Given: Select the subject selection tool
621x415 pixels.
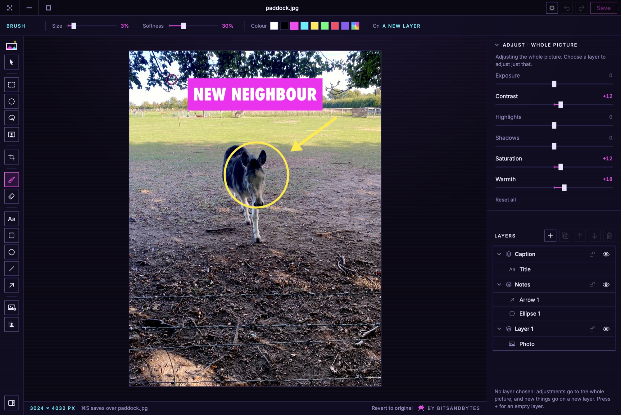Looking at the screenshot, I should click(x=11, y=134).
